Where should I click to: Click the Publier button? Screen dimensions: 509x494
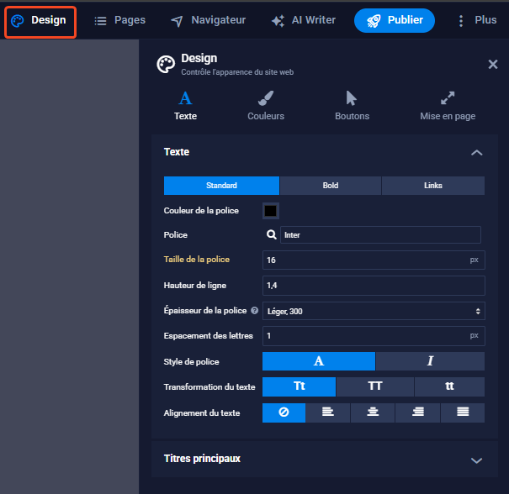394,20
